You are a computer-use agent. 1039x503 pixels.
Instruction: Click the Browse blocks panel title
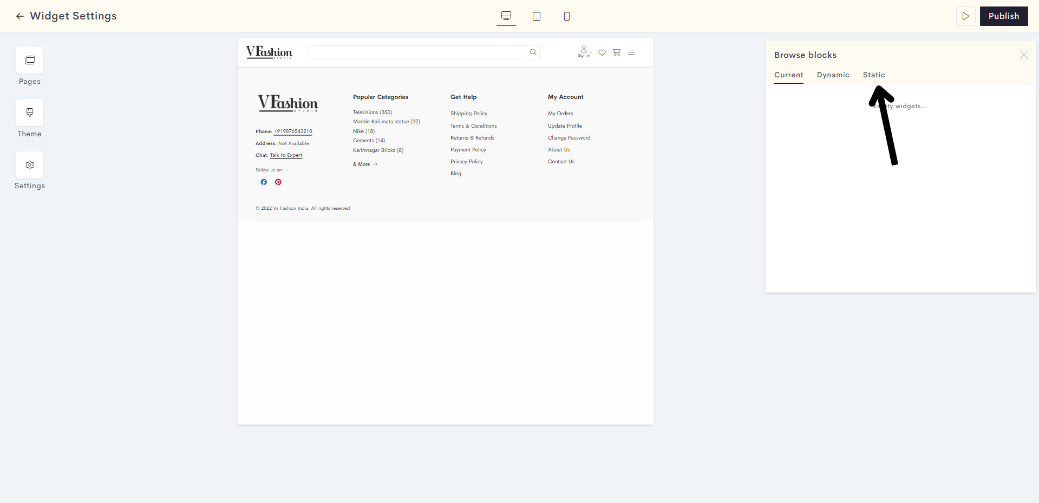(x=806, y=55)
